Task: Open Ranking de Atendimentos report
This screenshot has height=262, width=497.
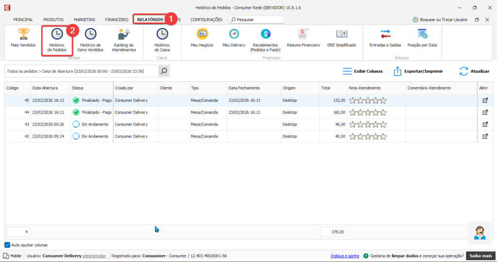Action: 124,40
